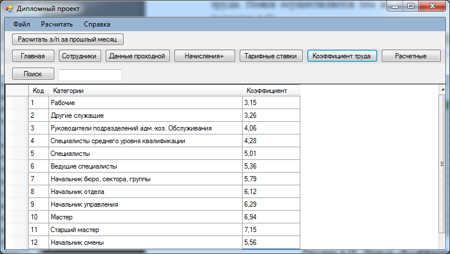Open Данные проходной section
This screenshot has height=254, width=450.
tap(137, 56)
